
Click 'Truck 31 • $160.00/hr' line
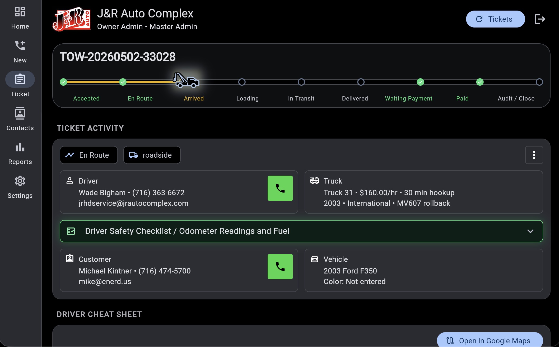(389, 193)
